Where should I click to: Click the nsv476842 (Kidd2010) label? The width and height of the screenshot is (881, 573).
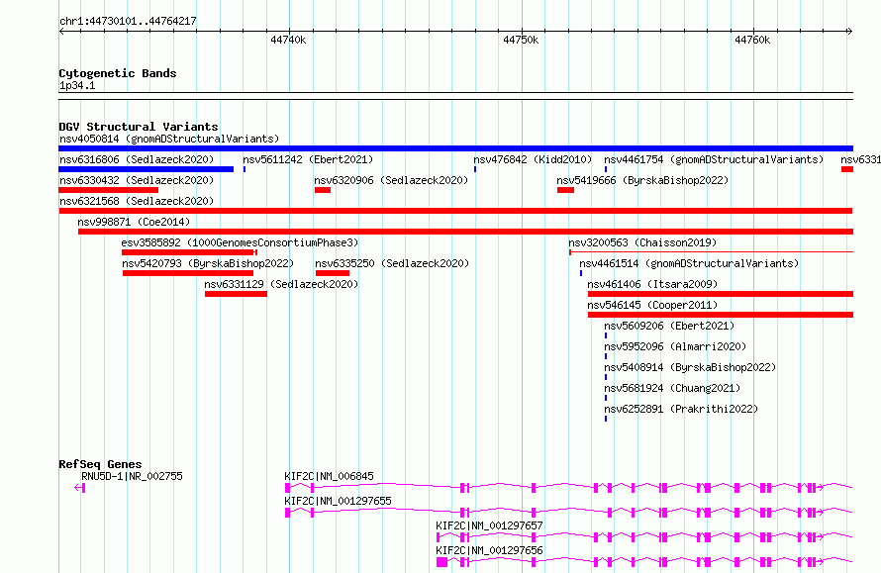pyautogui.click(x=533, y=159)
